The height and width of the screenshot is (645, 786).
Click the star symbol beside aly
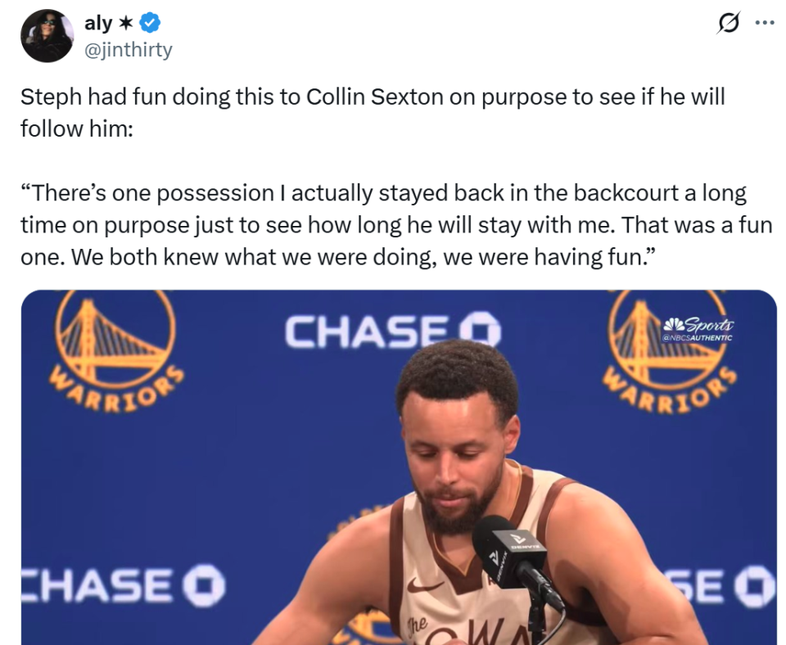point(126,23)
